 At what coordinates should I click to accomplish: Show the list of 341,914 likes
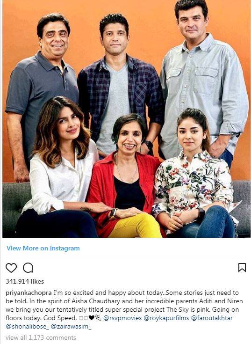pos(25,281)
